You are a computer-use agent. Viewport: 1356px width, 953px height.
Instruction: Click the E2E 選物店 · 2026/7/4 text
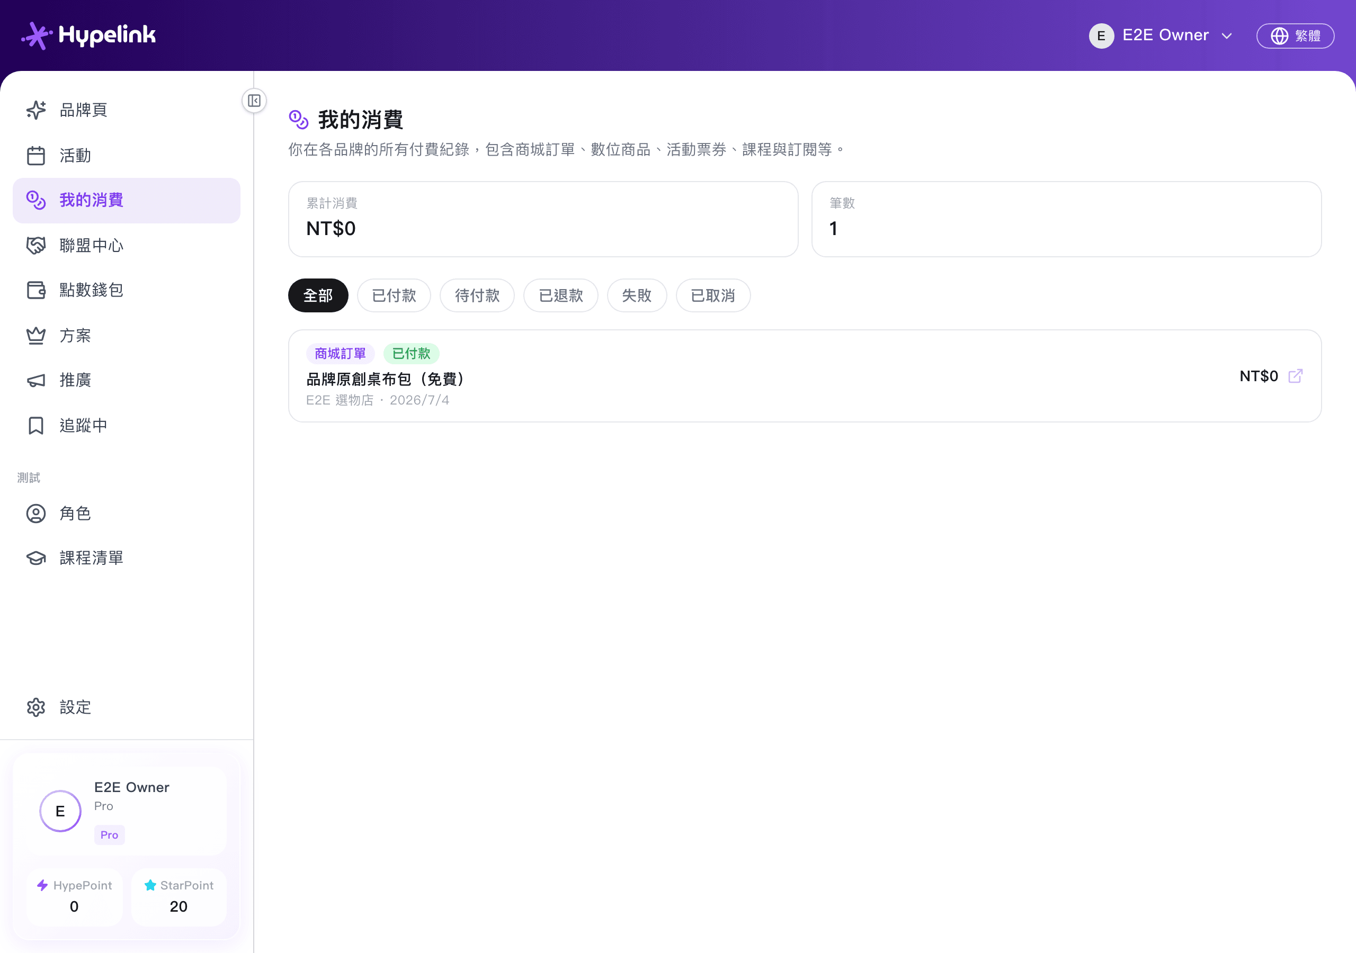pos(377,400)
